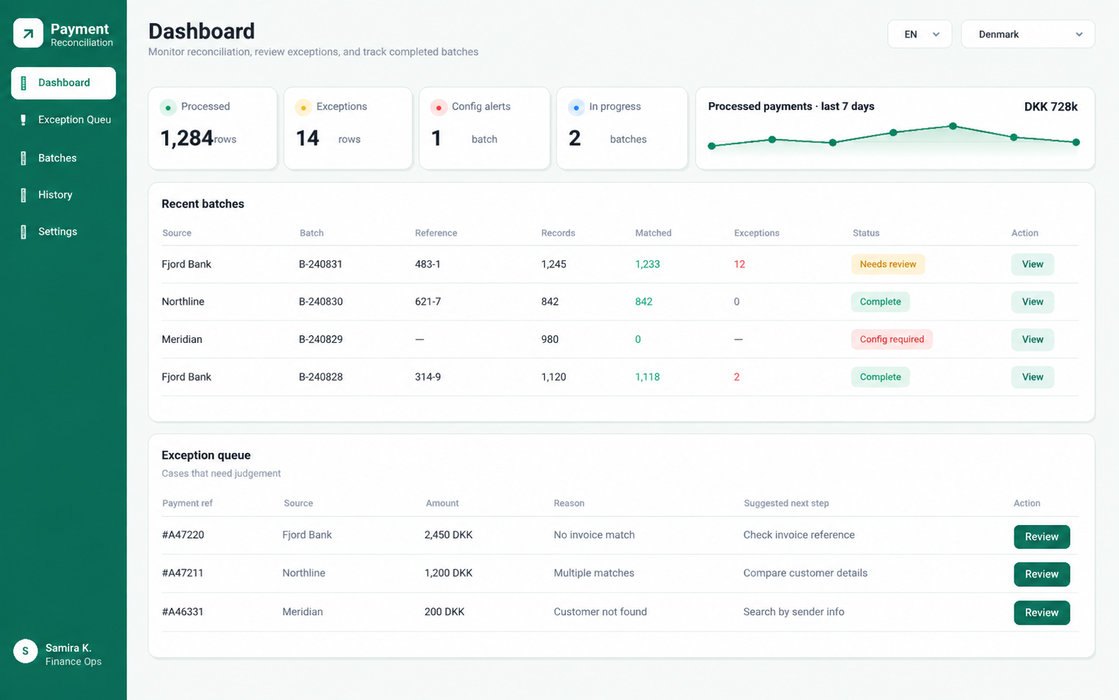Go to Dashboard in sidebar

click(63, 83)
